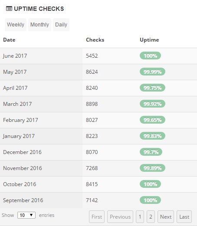This screenshot has height=226, width=197.
Task: Switch to the Weekly tab
Action: [16, 25]
